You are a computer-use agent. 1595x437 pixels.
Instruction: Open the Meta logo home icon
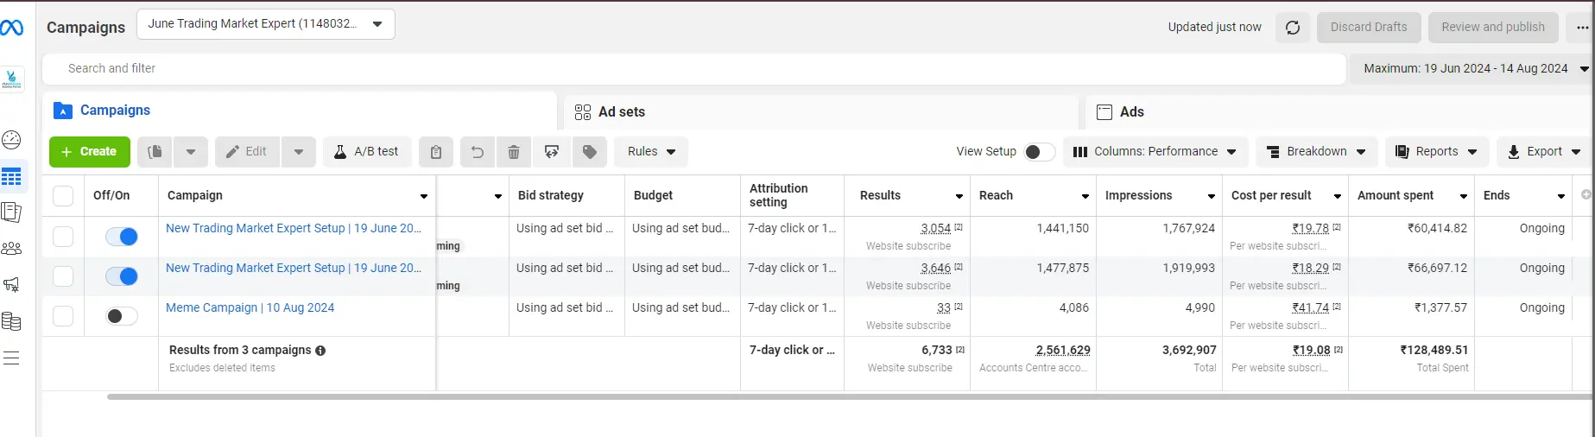click(x=12, y=28)
